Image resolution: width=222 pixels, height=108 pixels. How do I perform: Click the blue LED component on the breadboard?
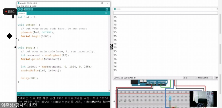[x=170, y=99]
